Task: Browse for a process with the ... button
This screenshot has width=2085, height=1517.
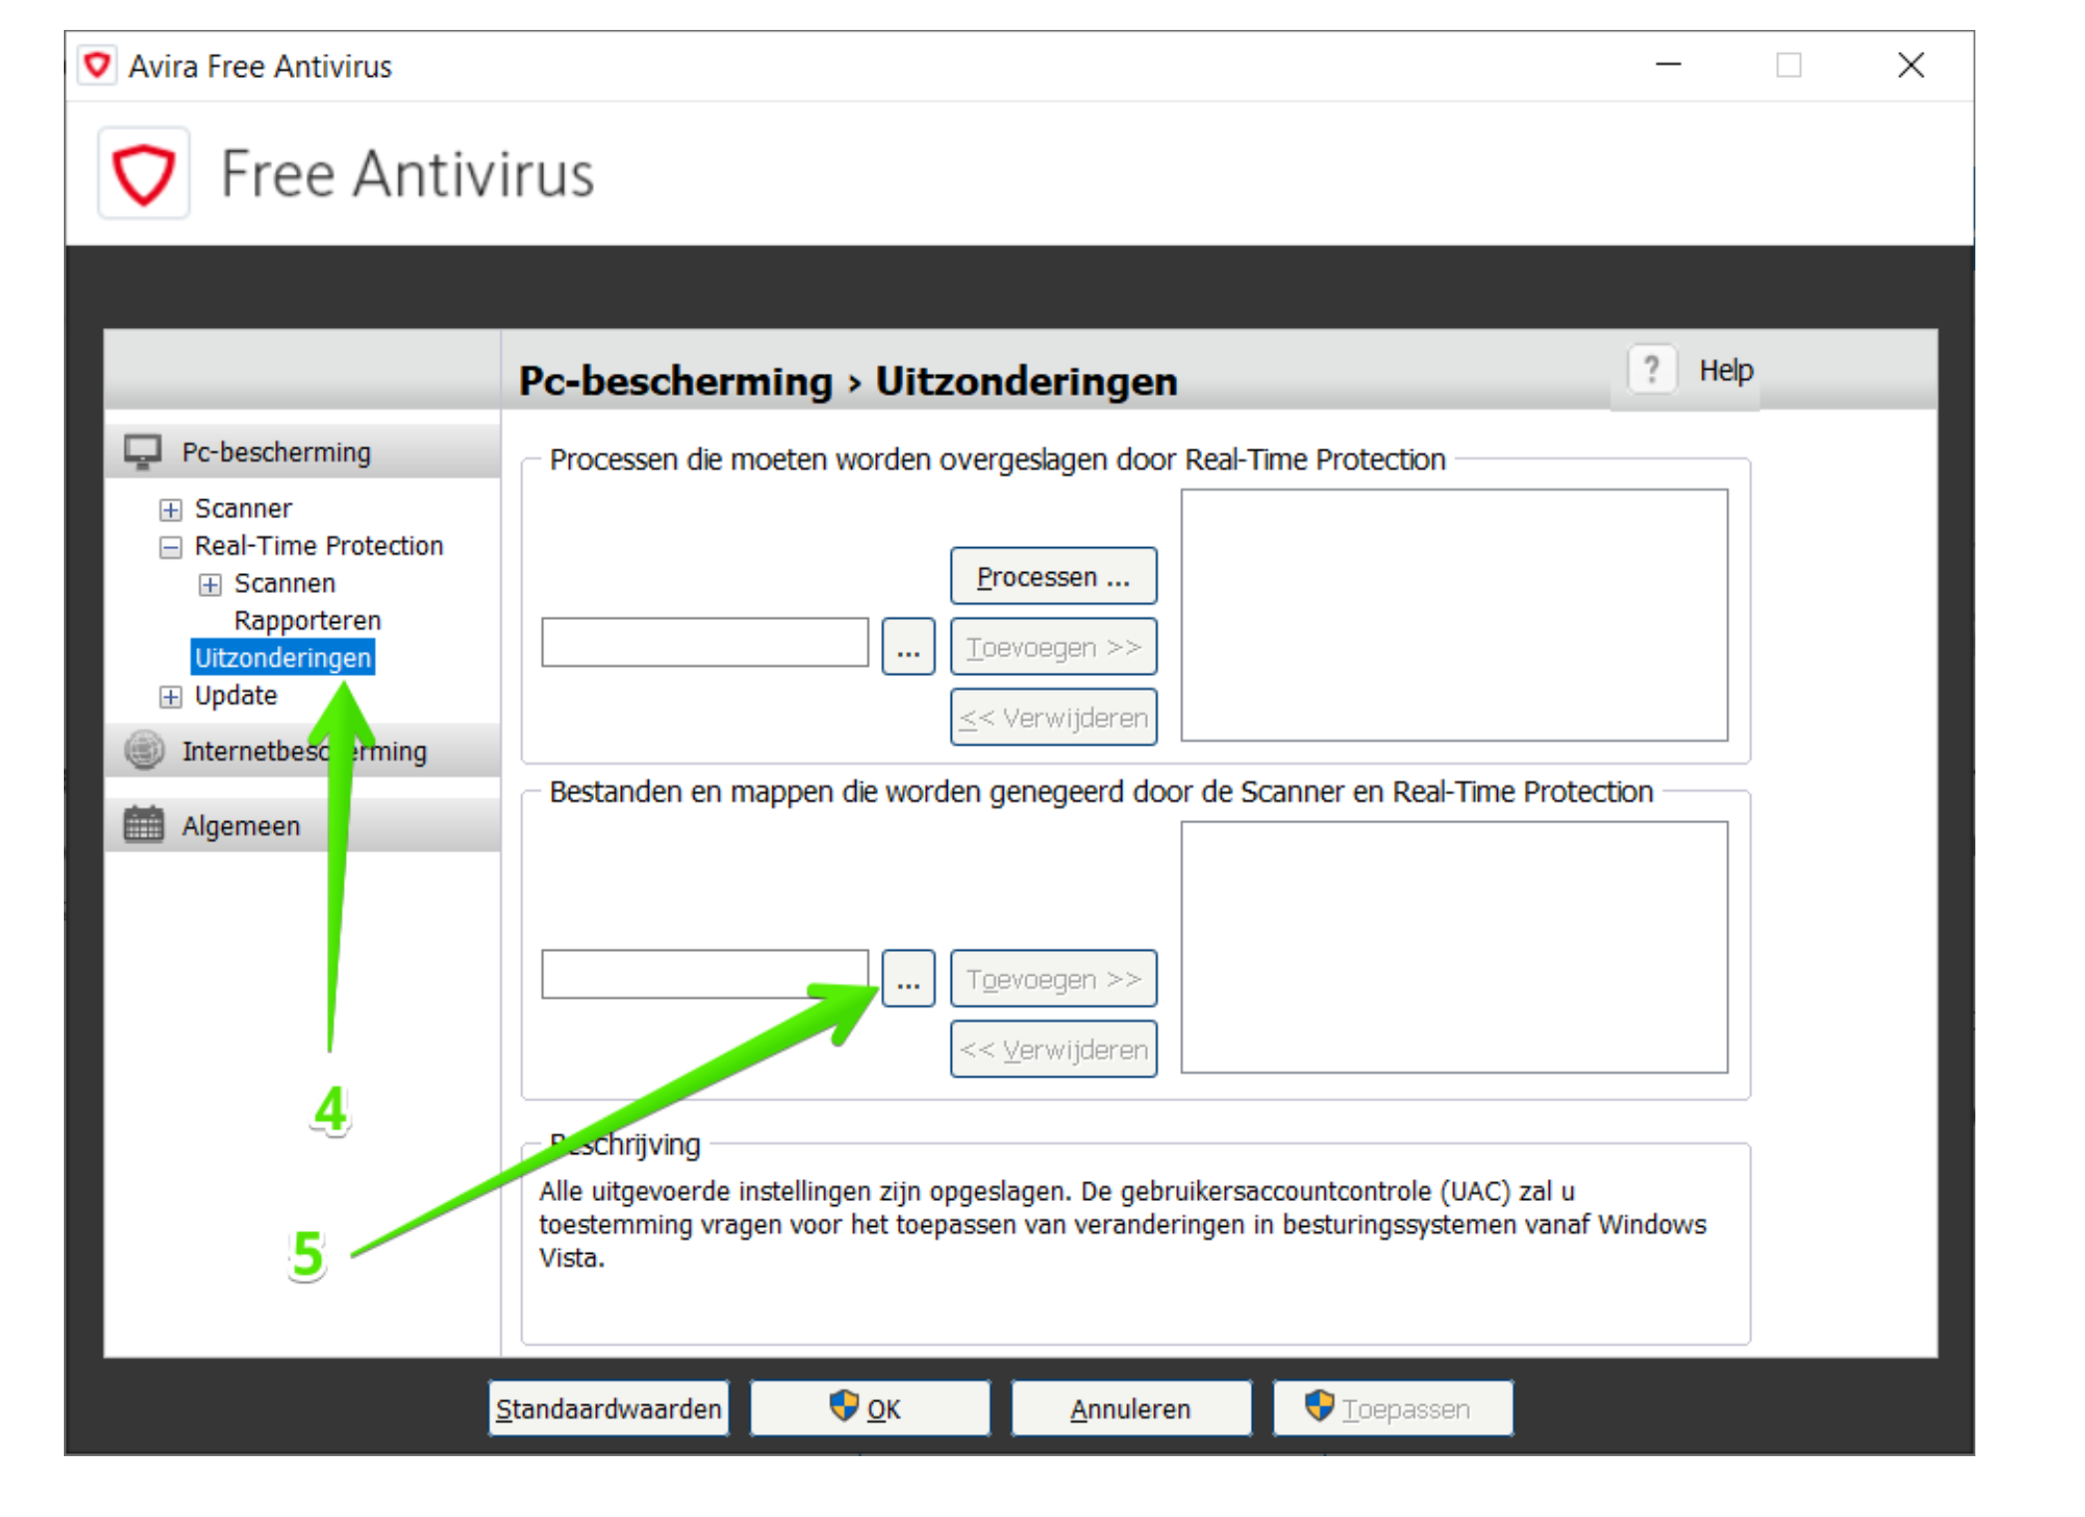Action: tap(908, 647)
